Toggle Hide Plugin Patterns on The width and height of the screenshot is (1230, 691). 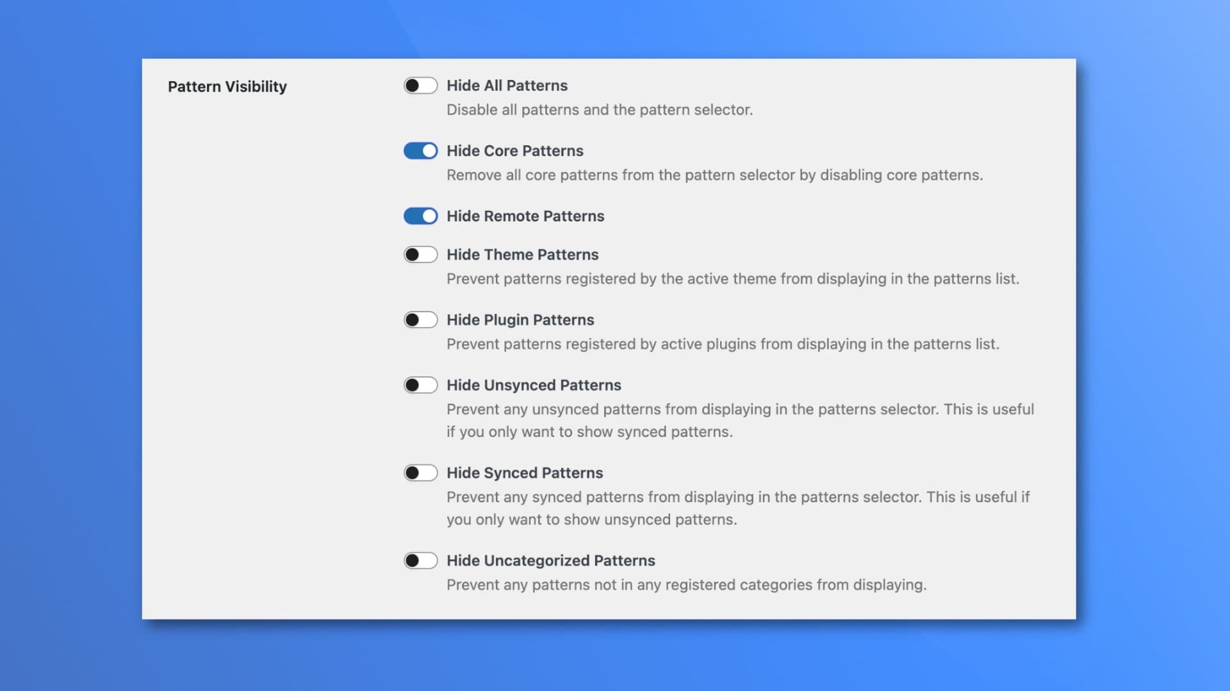click(x=420, y=319)
